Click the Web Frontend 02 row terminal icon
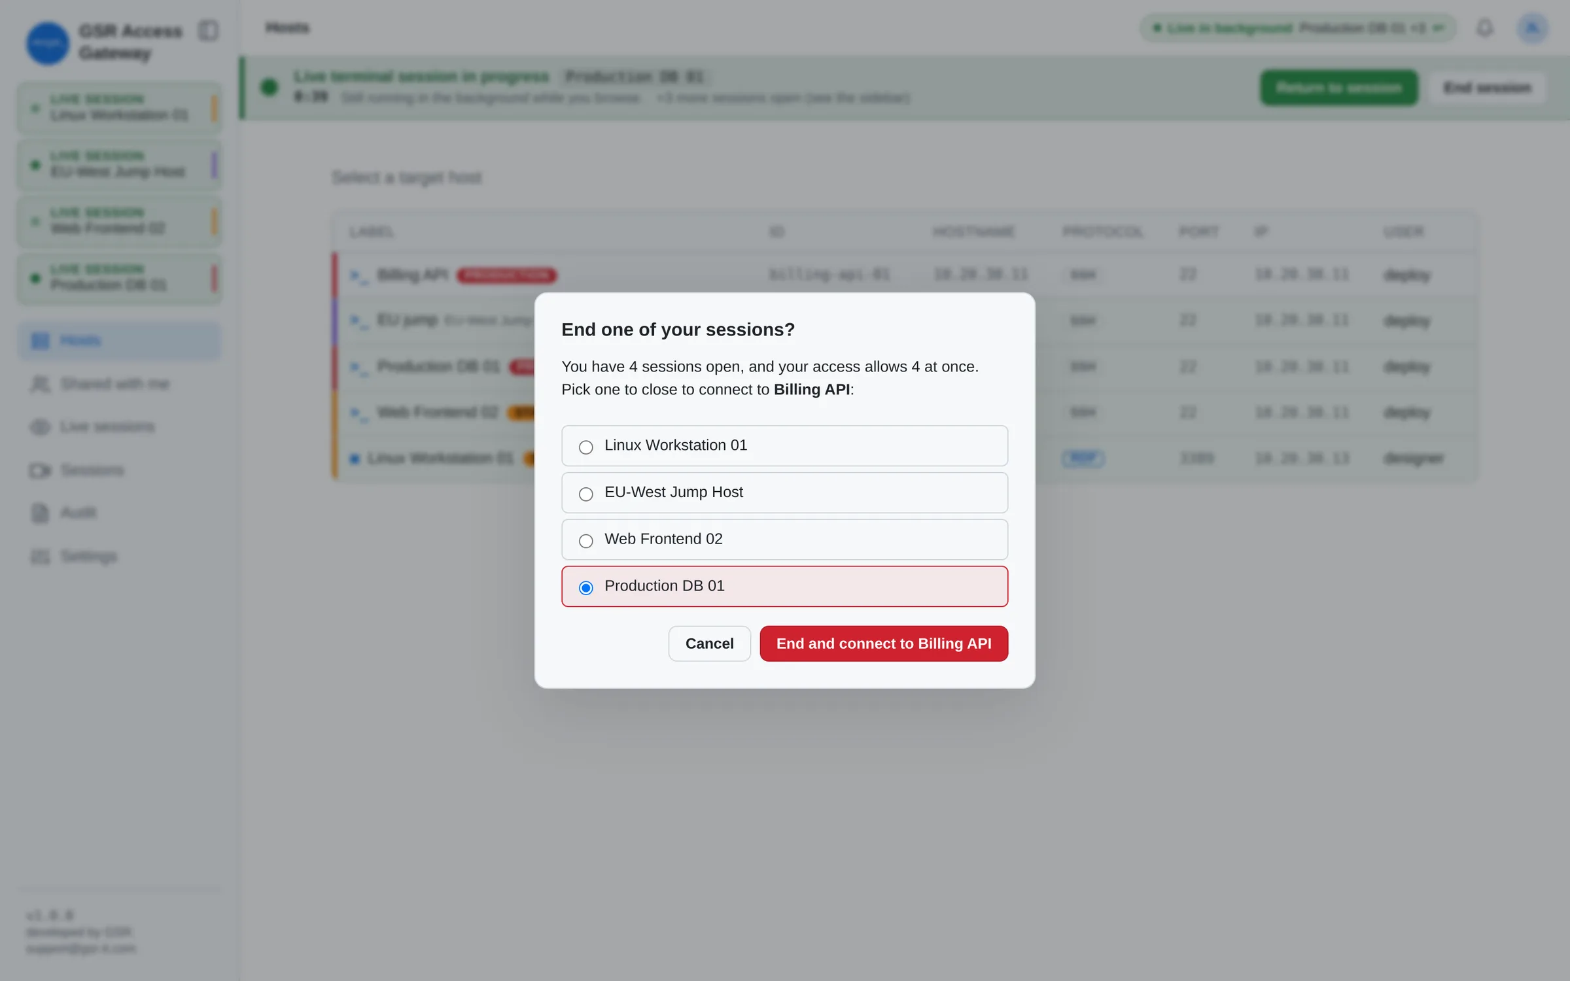 (x=359, y=413)
